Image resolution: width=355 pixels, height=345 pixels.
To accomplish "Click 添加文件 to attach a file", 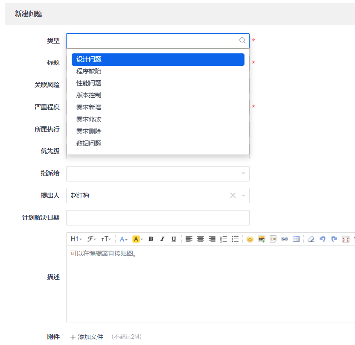I will click(87, 336).
